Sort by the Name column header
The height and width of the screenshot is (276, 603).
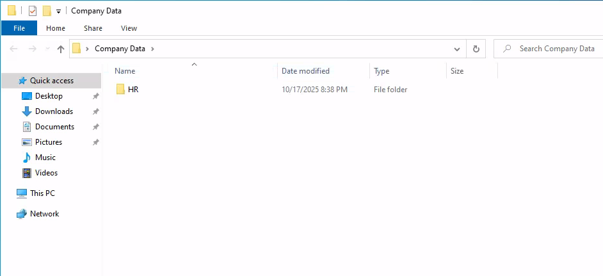coord(125,71)
